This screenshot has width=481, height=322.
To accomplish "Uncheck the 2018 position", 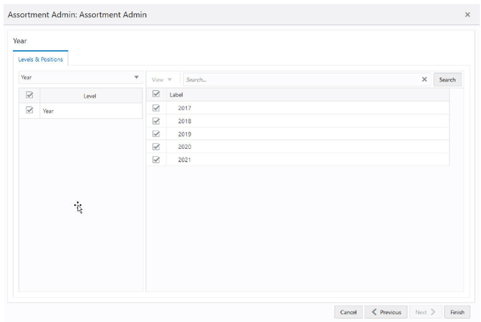I will pos(156,121).
